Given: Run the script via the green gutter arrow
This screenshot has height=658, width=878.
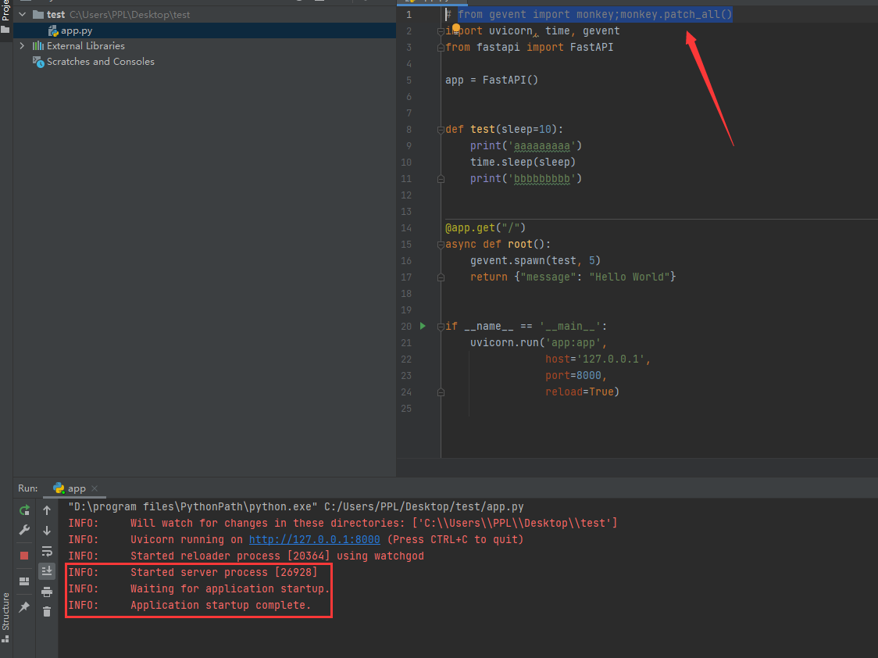Looking at the screenshot, I should point(423,326).
